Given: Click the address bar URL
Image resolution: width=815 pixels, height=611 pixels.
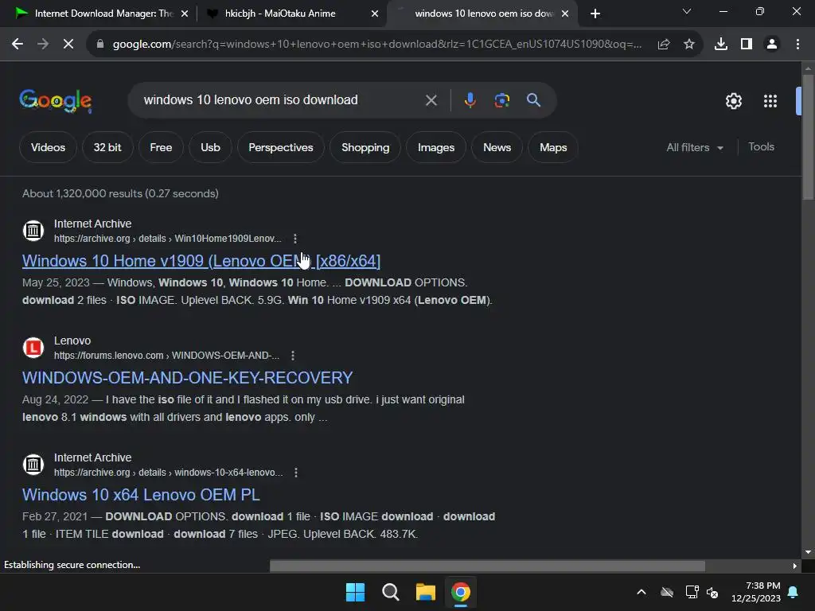Looking at the screenshot, I should (x=377, y=45).
